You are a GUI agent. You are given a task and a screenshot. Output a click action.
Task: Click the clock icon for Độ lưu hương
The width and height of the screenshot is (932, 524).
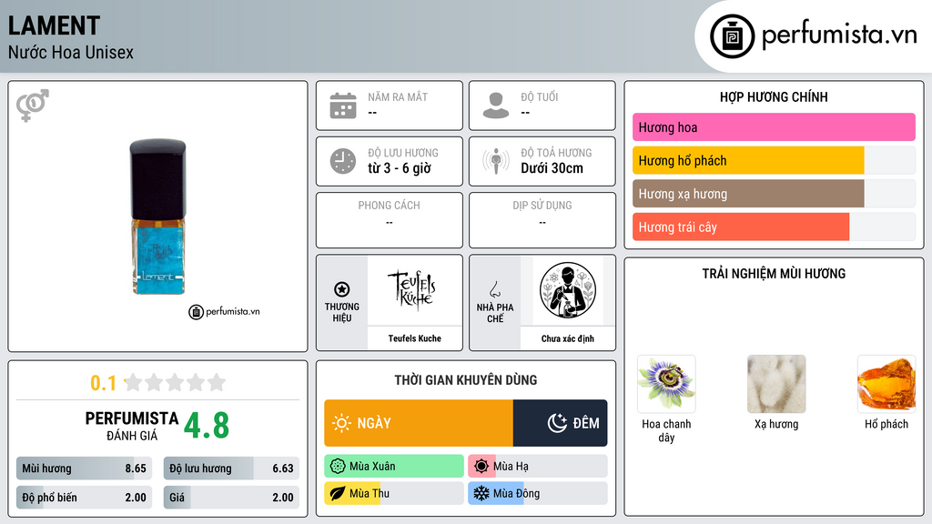(343, 161)
